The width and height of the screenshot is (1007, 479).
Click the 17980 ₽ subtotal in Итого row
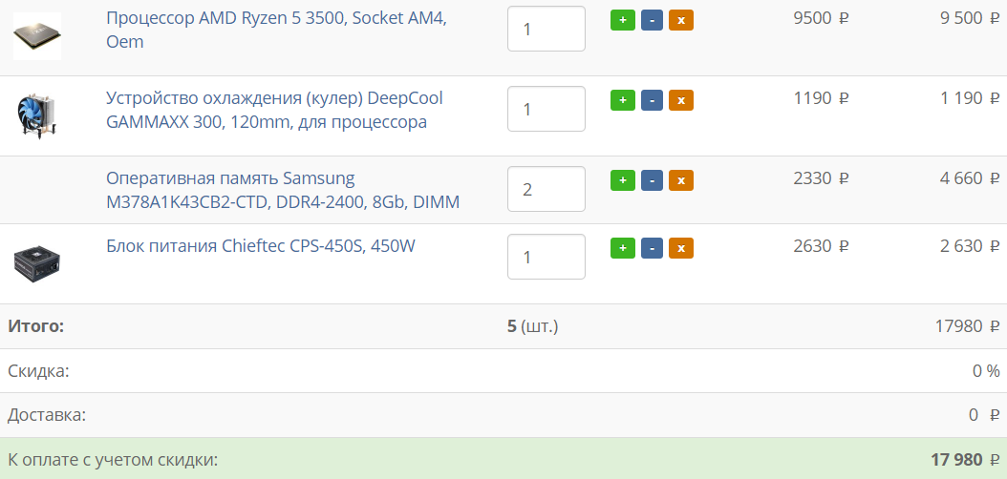click(968, 326)
